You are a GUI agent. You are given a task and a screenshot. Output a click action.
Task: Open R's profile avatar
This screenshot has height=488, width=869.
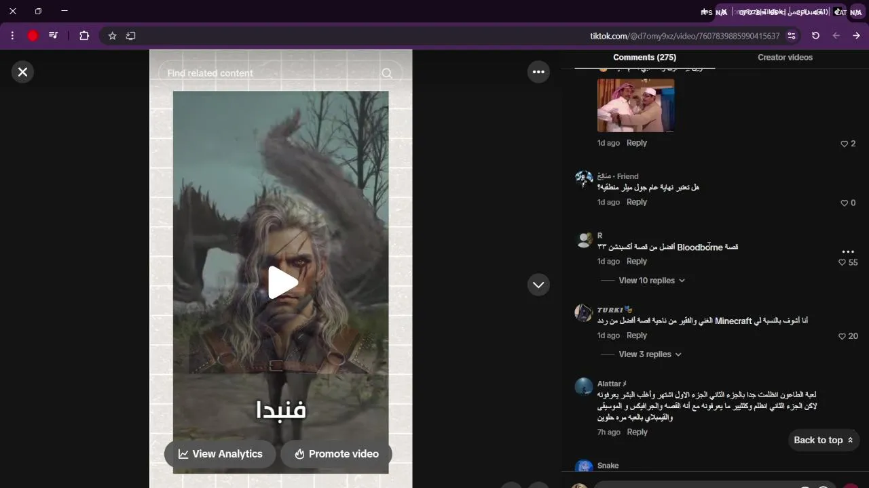click(x=584, y=240)
